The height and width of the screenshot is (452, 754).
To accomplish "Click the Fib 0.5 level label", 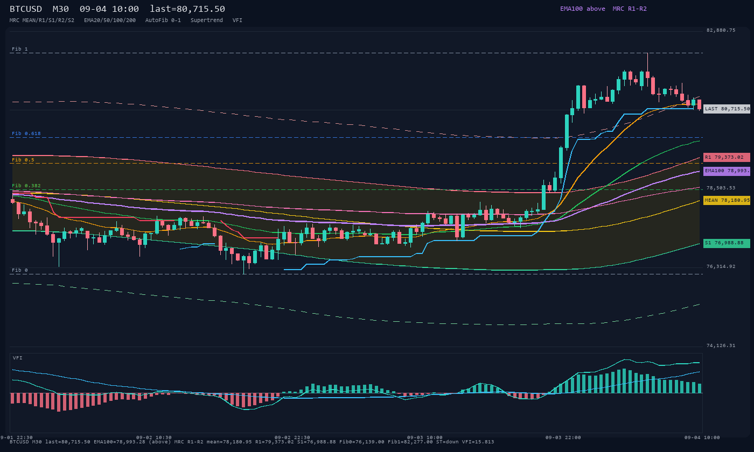I will [x=23, y=160].
